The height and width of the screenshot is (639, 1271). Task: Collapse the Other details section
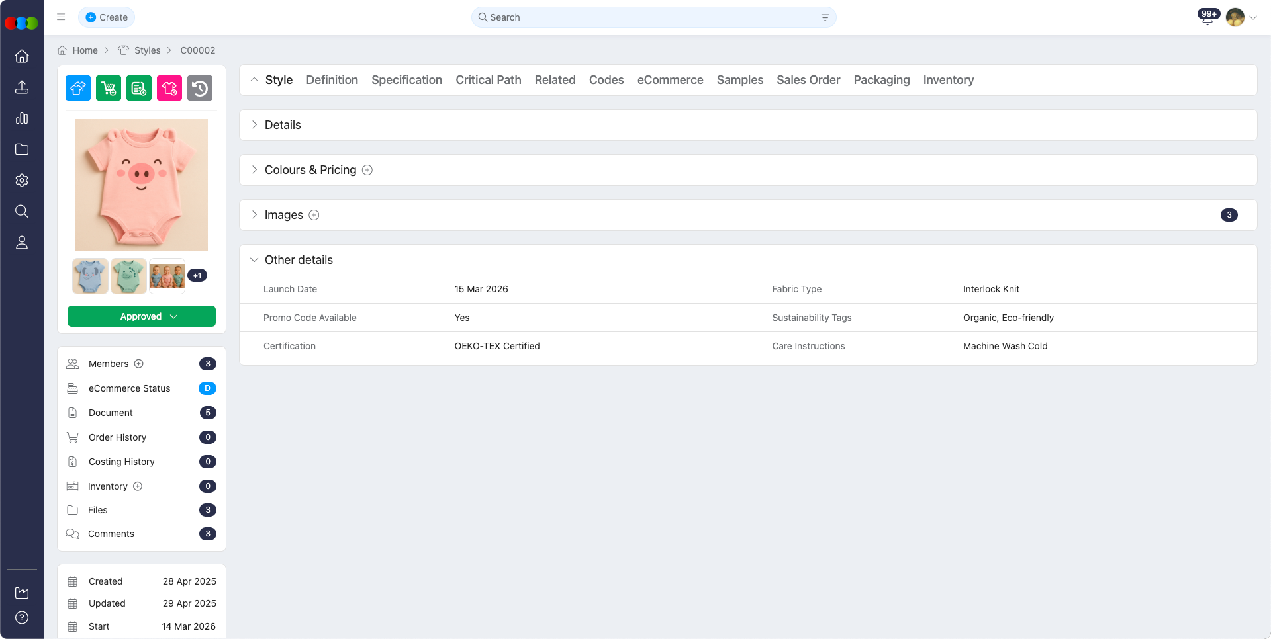coord(255,259)
